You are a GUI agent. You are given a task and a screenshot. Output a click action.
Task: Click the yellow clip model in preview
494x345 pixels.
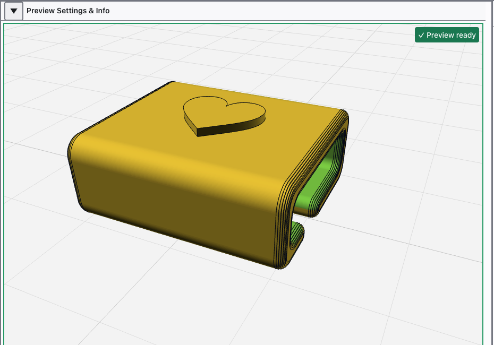pos(208,175)
